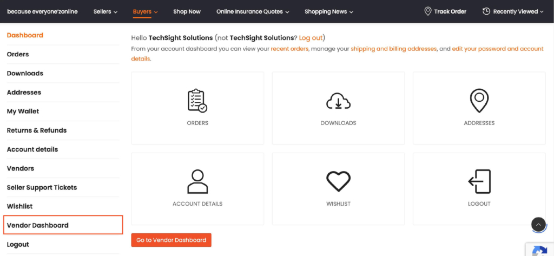The image size is (554, 256).
Task: Click the Recently Viewed clock icon
Action: tap(486, 11)
